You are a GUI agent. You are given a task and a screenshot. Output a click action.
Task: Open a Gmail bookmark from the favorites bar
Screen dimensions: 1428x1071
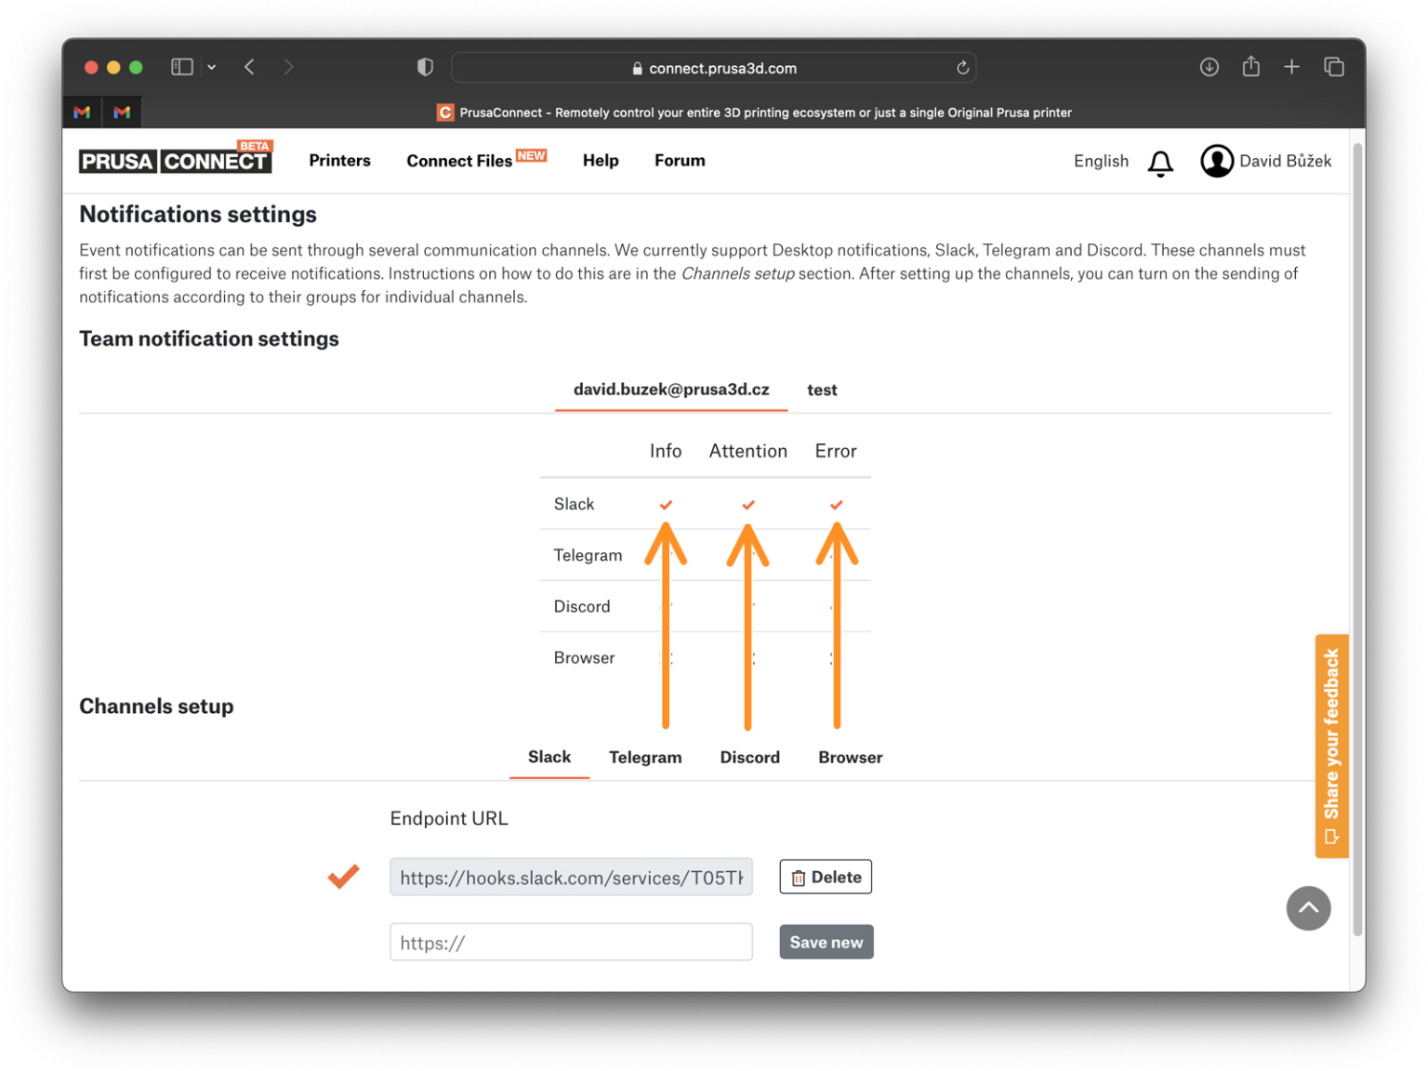pos(82,112)
